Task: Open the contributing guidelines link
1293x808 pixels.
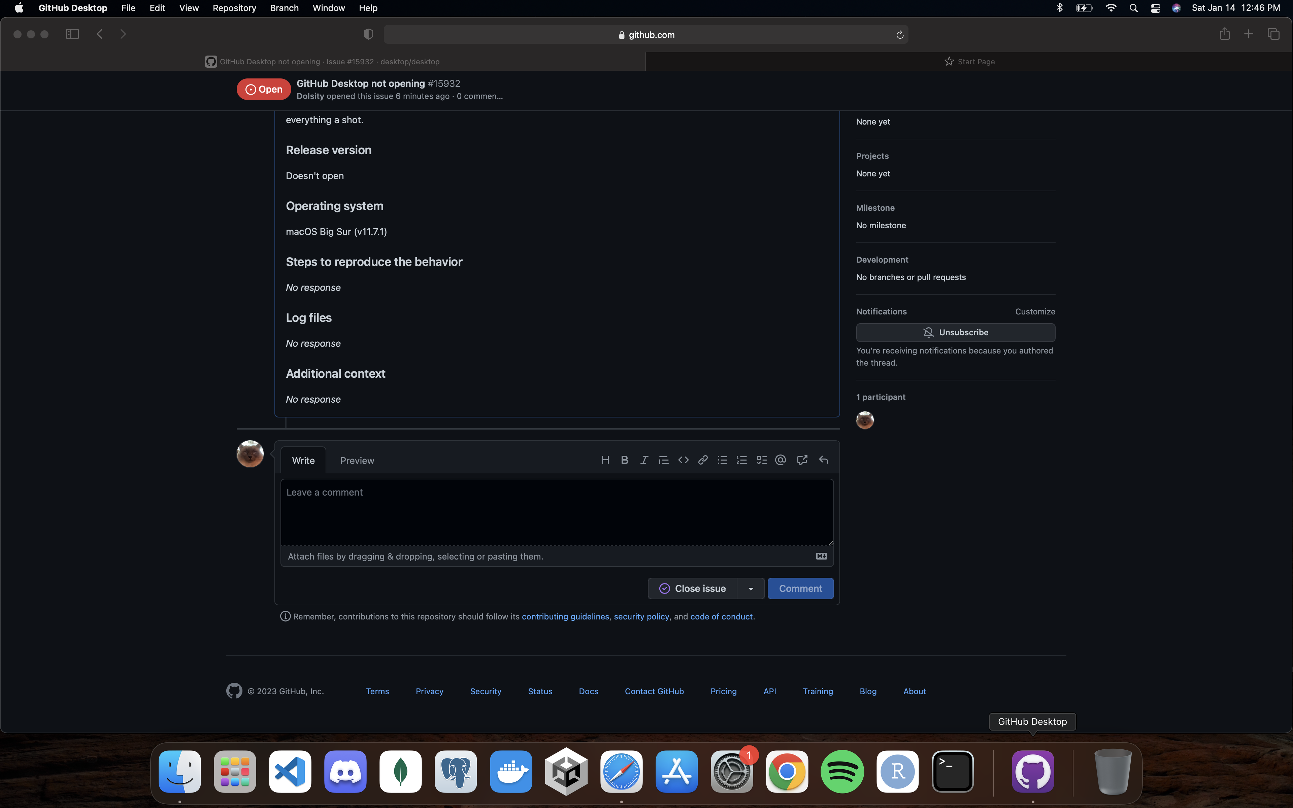Action: point(565,616)
